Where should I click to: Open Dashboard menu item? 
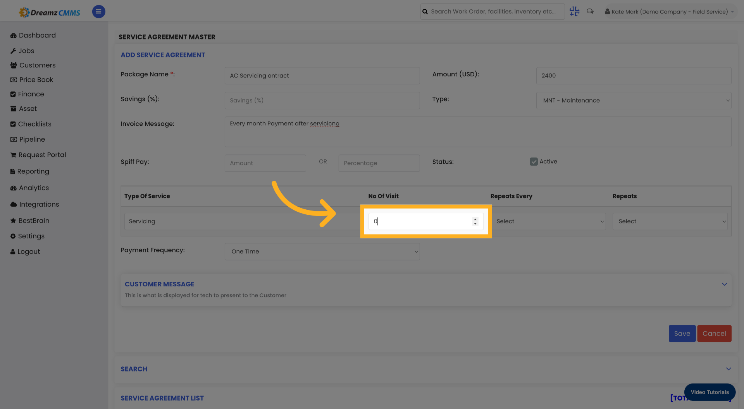(37, 36)
